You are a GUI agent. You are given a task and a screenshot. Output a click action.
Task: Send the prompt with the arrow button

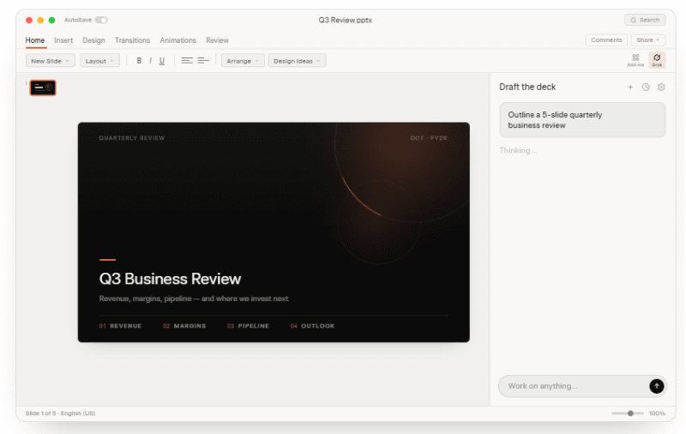click(656, 386)
